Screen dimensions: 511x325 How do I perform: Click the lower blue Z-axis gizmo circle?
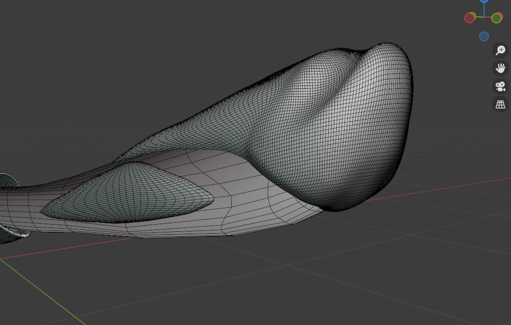(484, 36)
